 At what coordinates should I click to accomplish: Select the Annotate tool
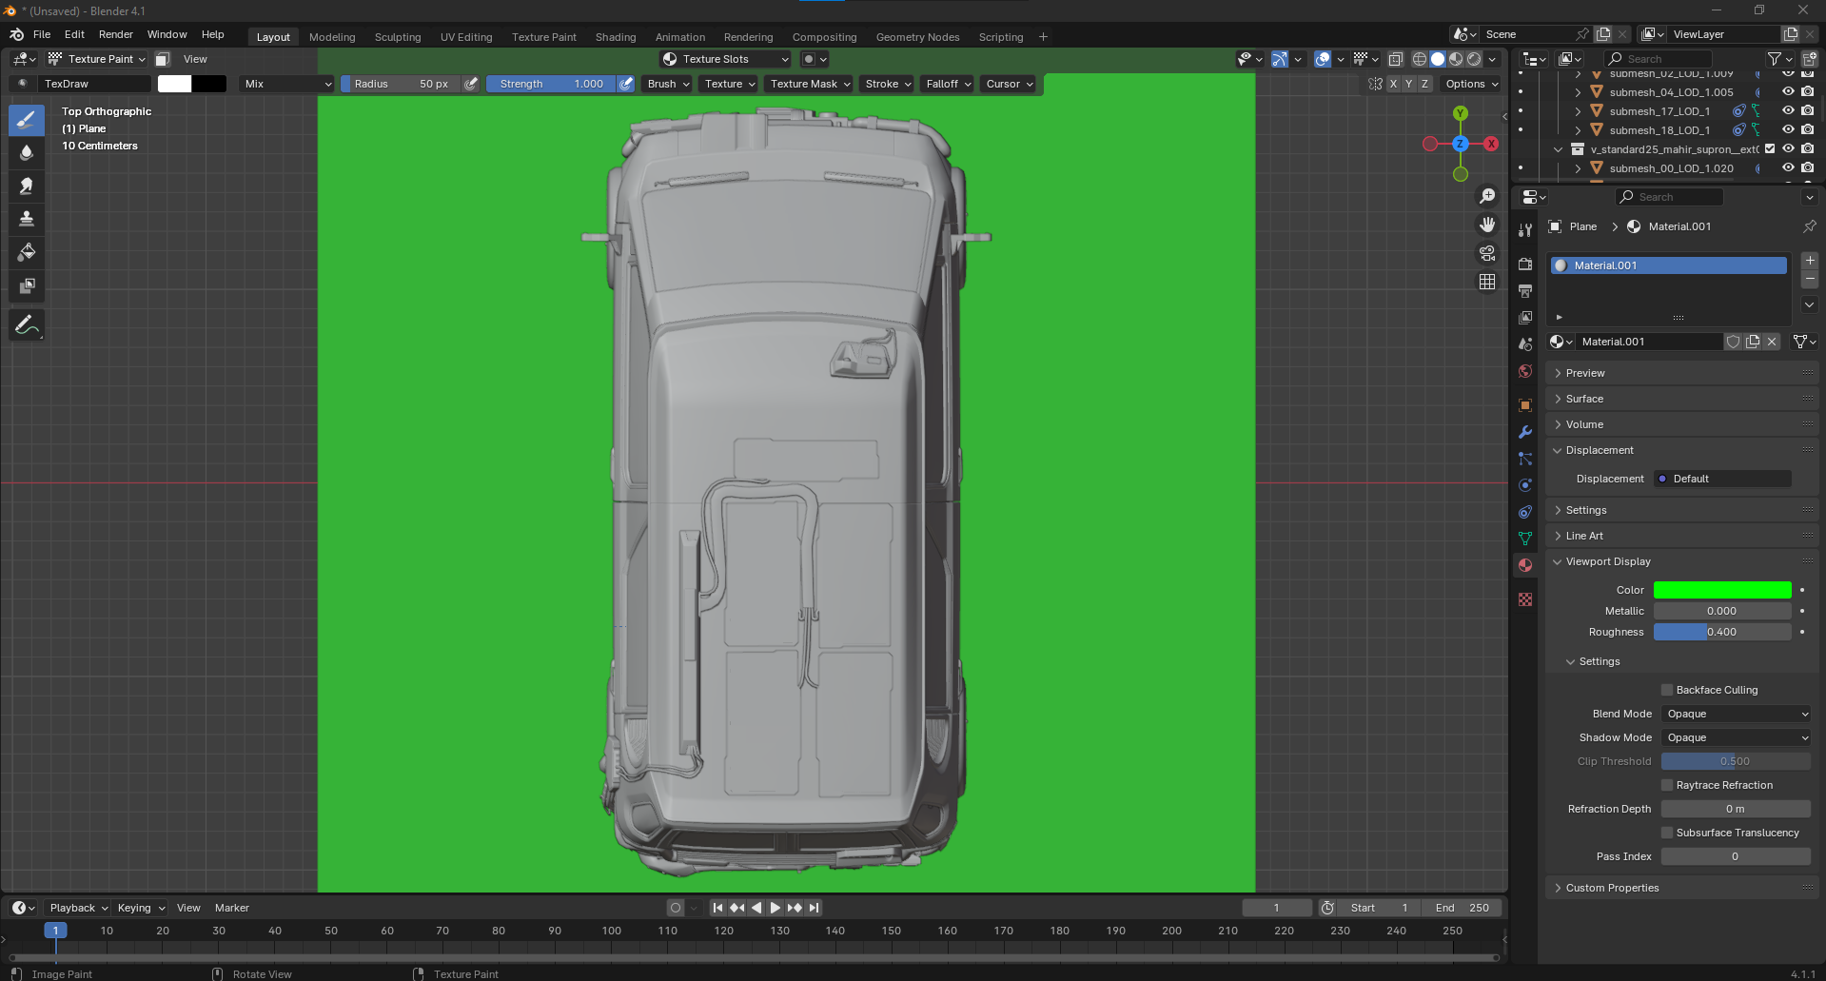pyautogui.click(x=27, y=325)
